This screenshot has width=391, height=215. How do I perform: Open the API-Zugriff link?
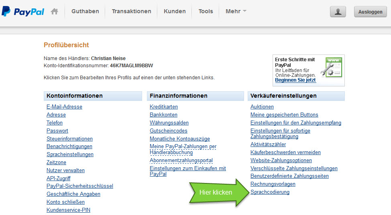[x=59, y=178]
